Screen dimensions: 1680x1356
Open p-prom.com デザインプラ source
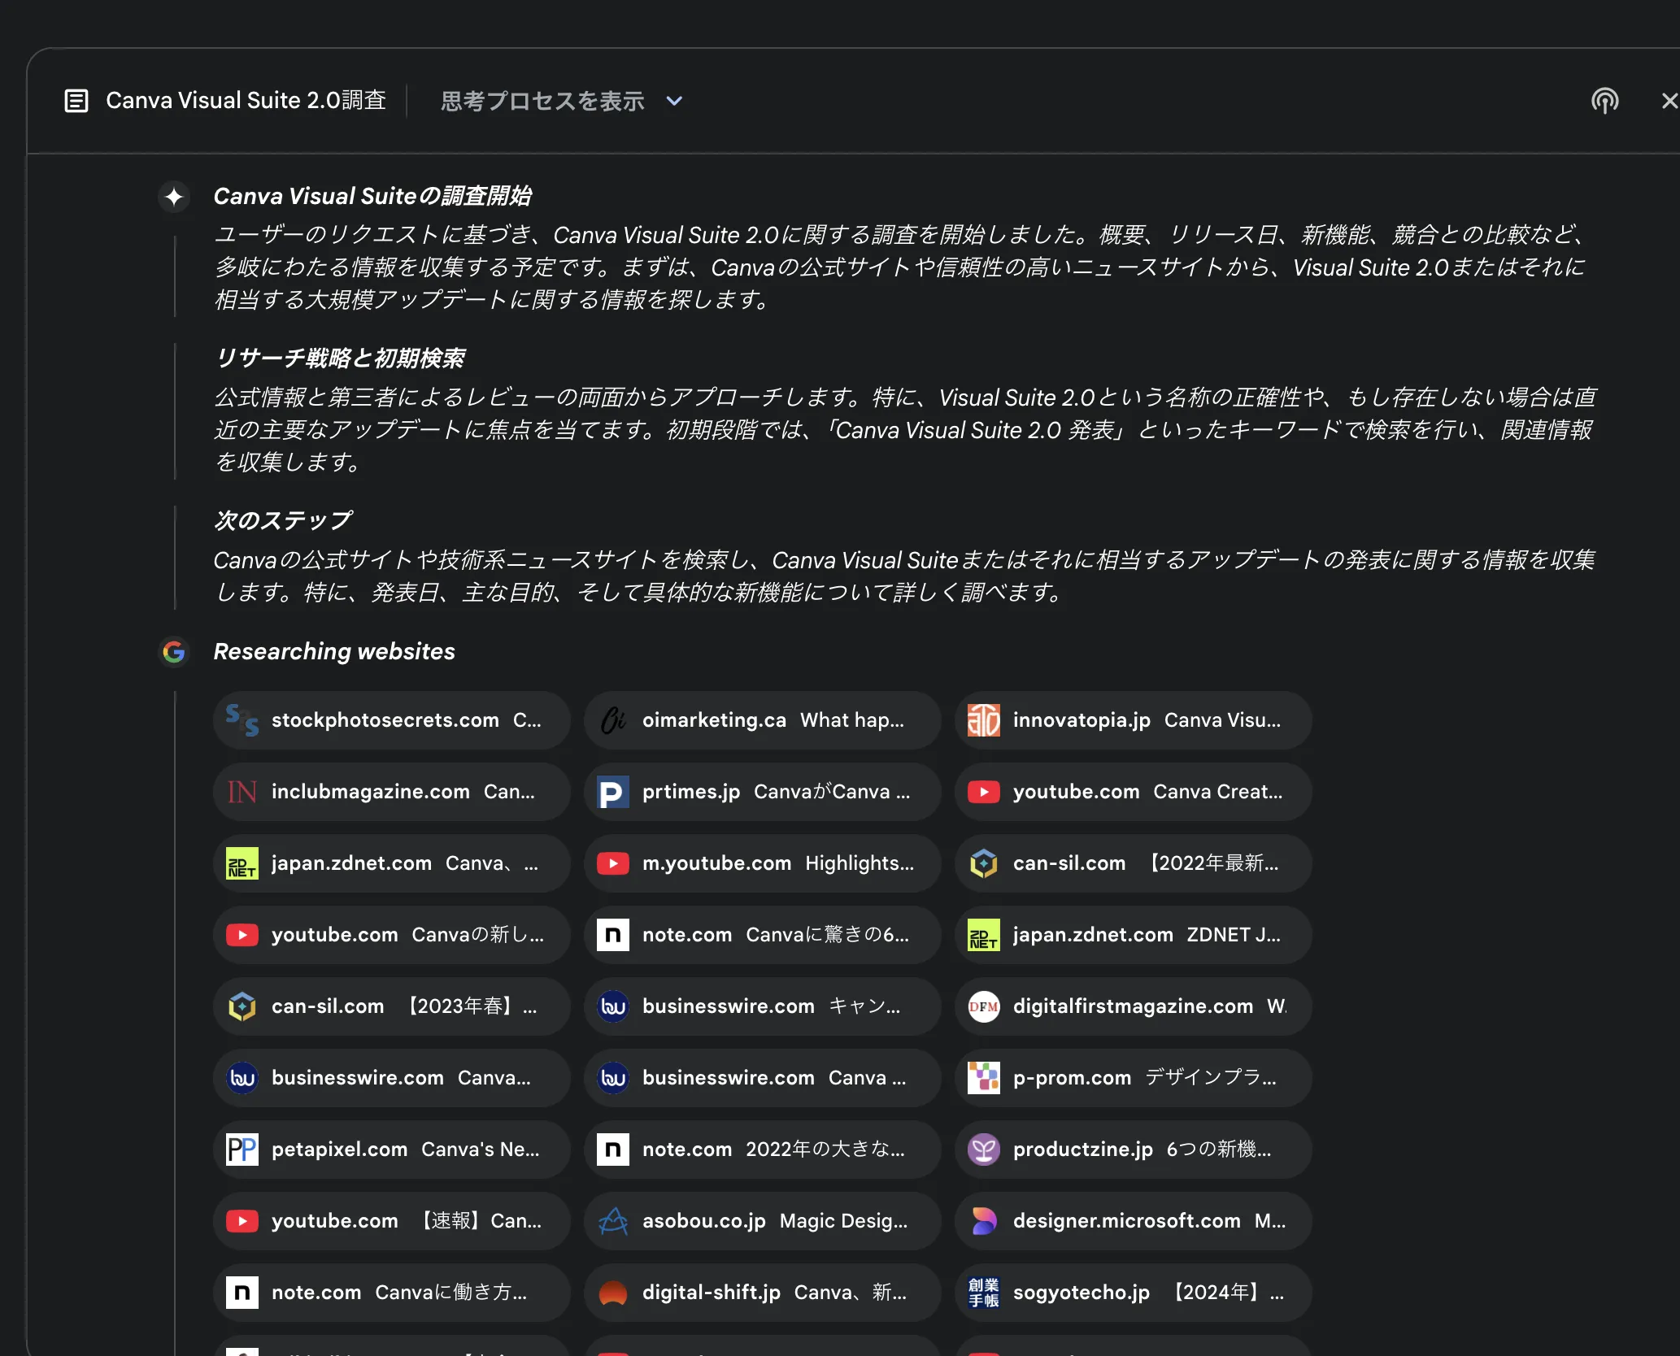[1134, 1078]
